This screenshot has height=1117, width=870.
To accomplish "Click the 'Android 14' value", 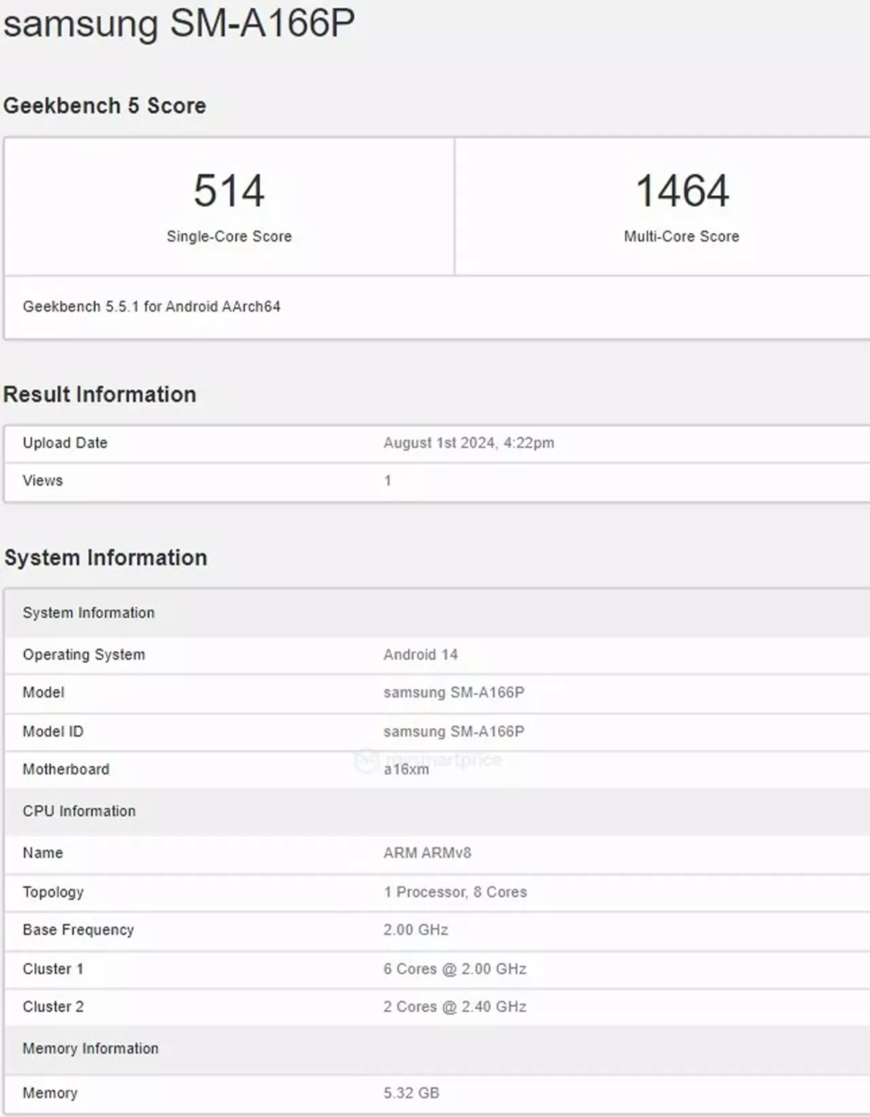I will click(421, 654).
